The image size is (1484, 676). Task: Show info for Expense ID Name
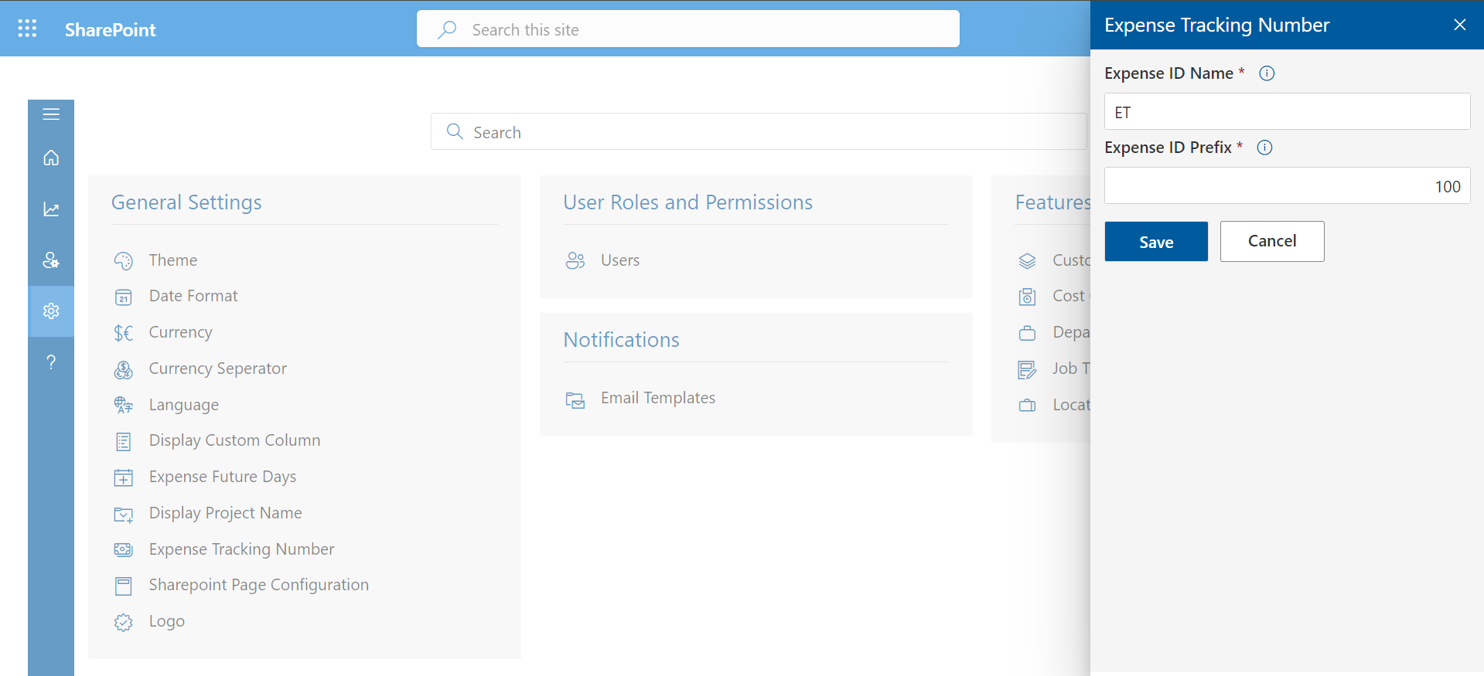click(1267, 73)
